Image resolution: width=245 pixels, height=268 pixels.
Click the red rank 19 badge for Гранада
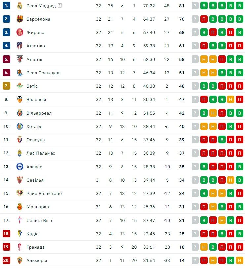(6, 247)
